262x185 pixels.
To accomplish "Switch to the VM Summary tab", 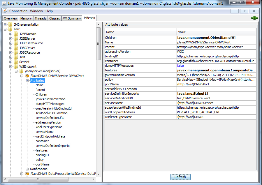I will [x=72, y=18].
